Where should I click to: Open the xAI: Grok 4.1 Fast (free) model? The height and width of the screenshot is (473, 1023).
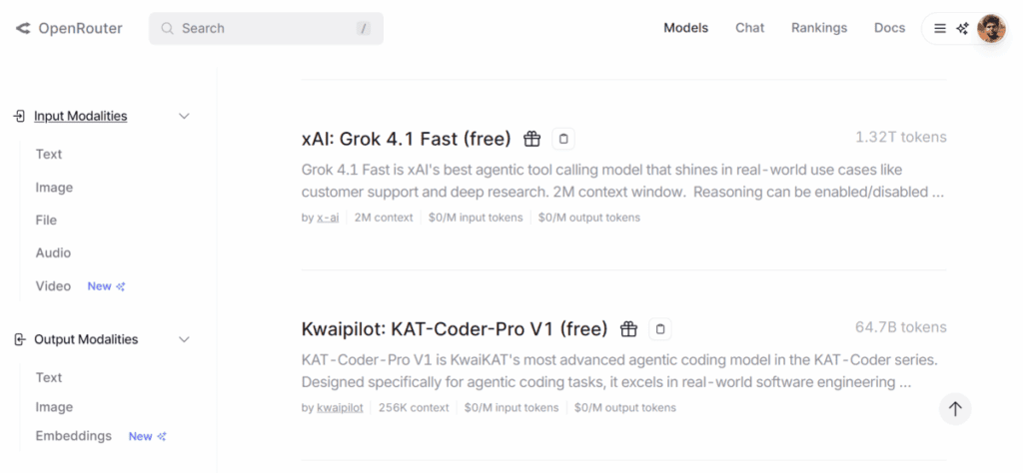pos(406,139)
